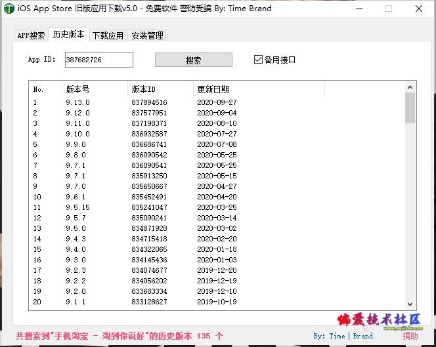Click version ID 833683334

click(149, 291)
